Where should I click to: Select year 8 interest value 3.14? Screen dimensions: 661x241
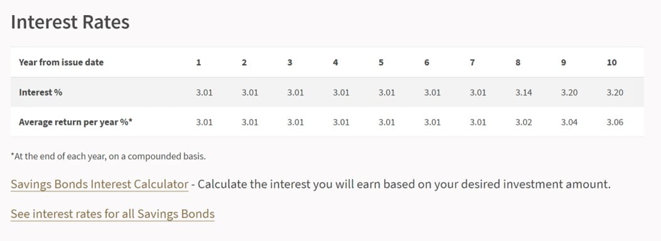(524, 93)
